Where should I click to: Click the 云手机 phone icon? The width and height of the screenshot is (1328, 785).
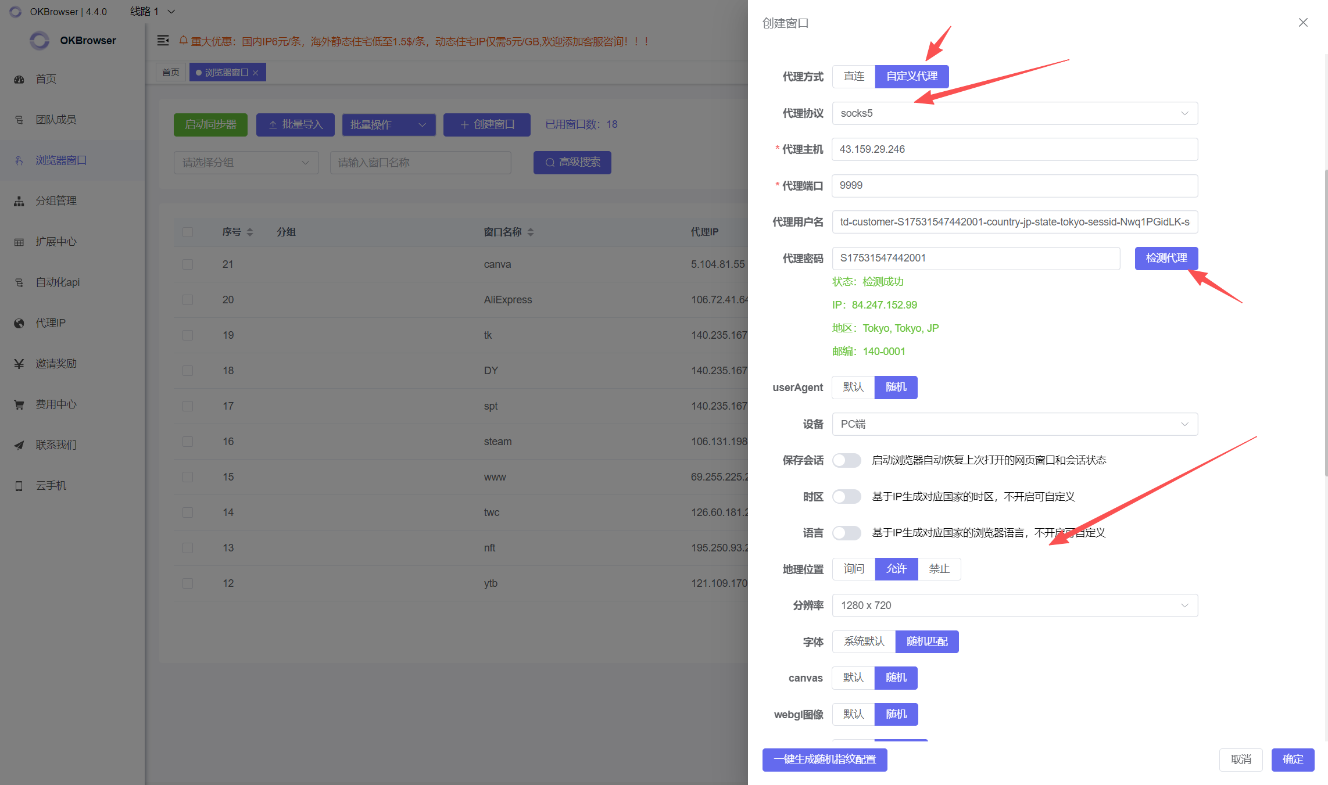pyautogui.click(x=19, y=486)
